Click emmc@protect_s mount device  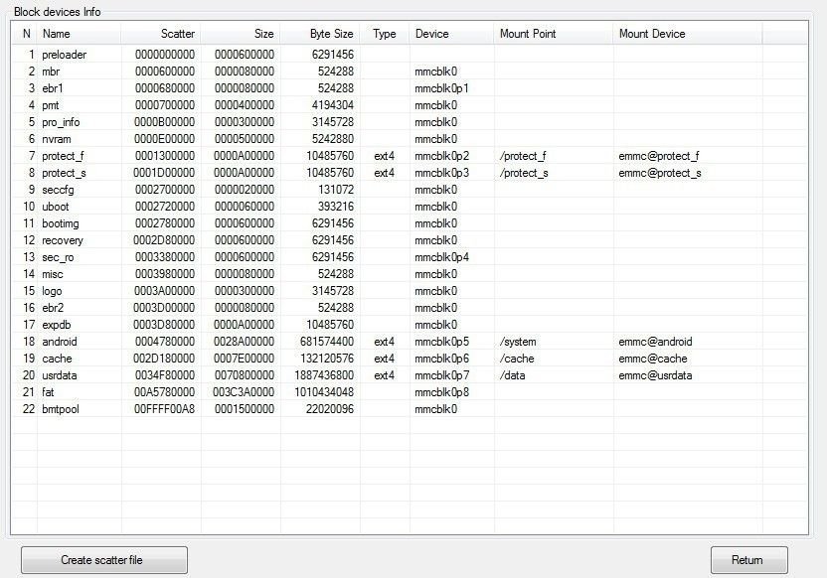click(660, 173)
